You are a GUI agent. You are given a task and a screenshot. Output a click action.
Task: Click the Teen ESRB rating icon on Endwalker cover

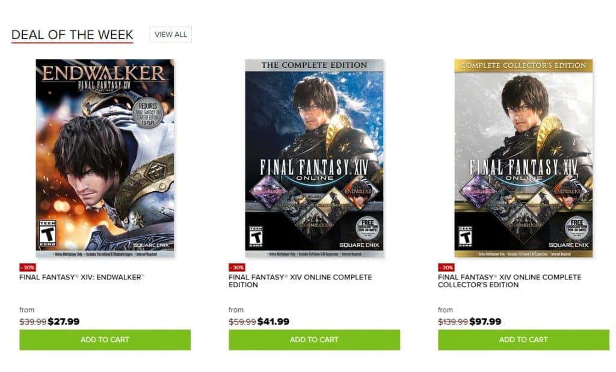(x=48, y=233)
